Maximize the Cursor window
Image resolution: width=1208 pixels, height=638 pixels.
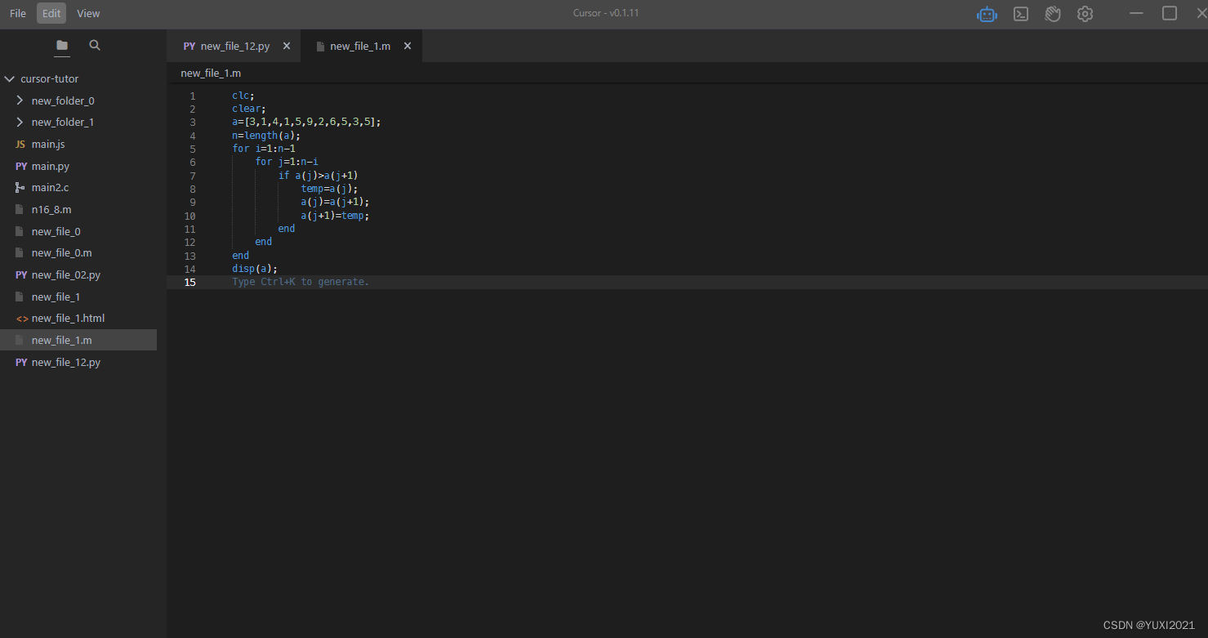1170,13
